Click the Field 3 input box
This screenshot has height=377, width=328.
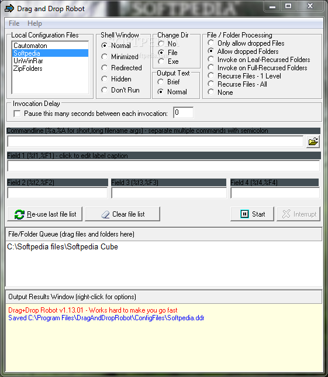coord(169,193)
